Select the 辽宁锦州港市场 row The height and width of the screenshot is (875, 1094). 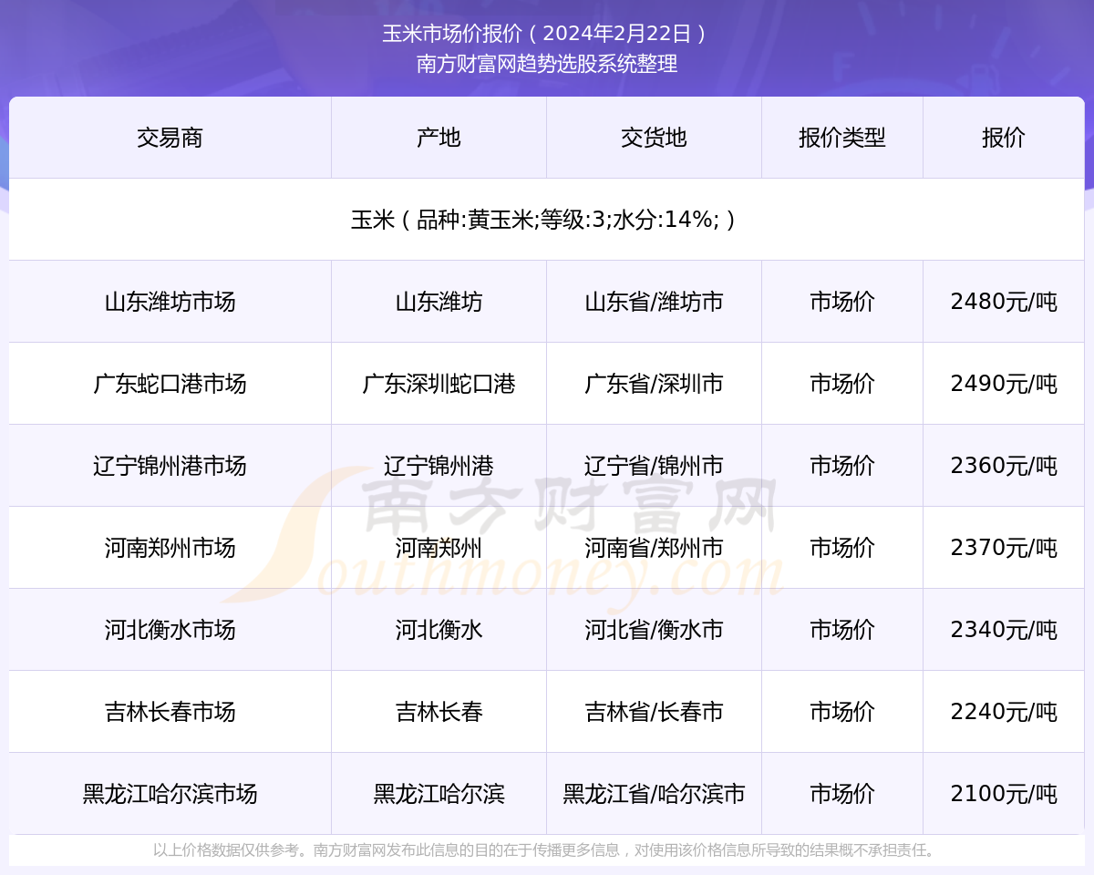pos(169,466)
